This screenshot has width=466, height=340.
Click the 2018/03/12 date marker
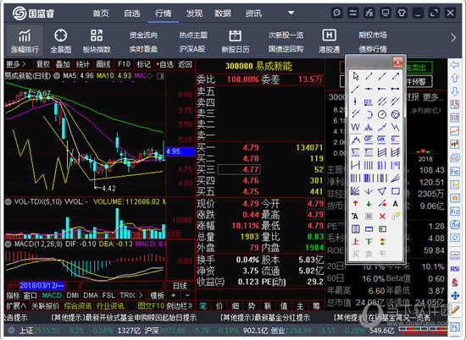click(x=42, y=286)
